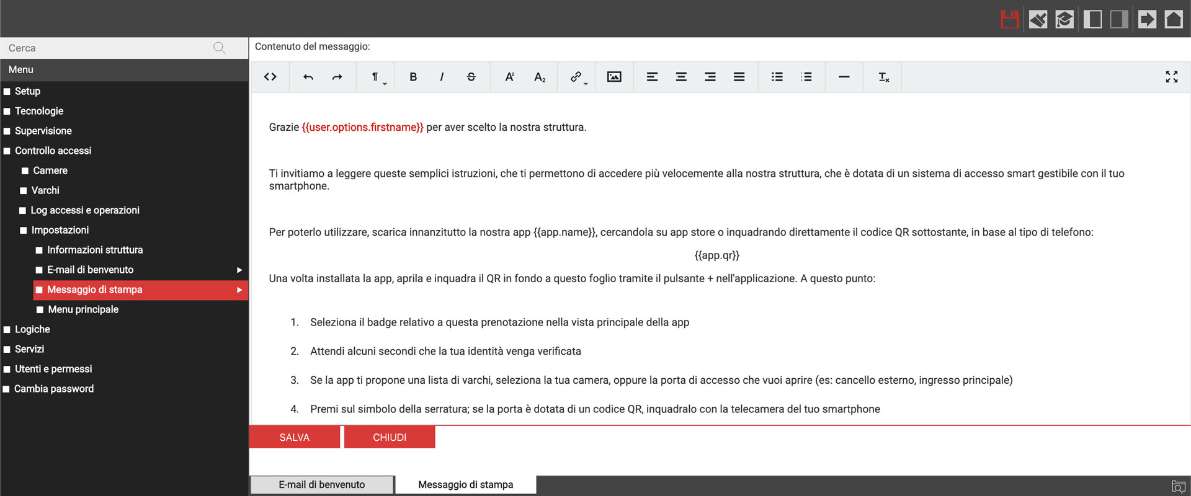The width and height of the screenshot is (1191, 496).
Task: Insert a horizontal line
Action: [844, 77]
